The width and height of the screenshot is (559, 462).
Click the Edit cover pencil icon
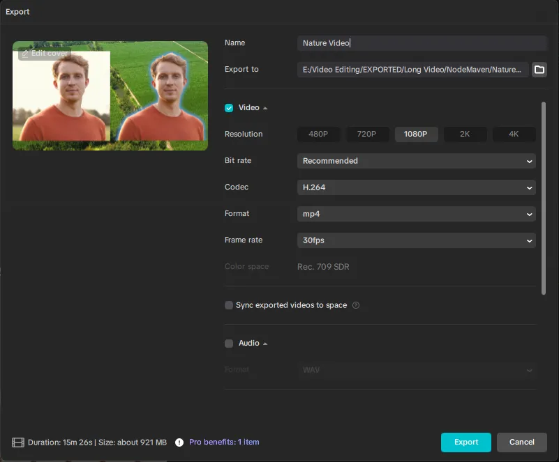coord(26,54)
